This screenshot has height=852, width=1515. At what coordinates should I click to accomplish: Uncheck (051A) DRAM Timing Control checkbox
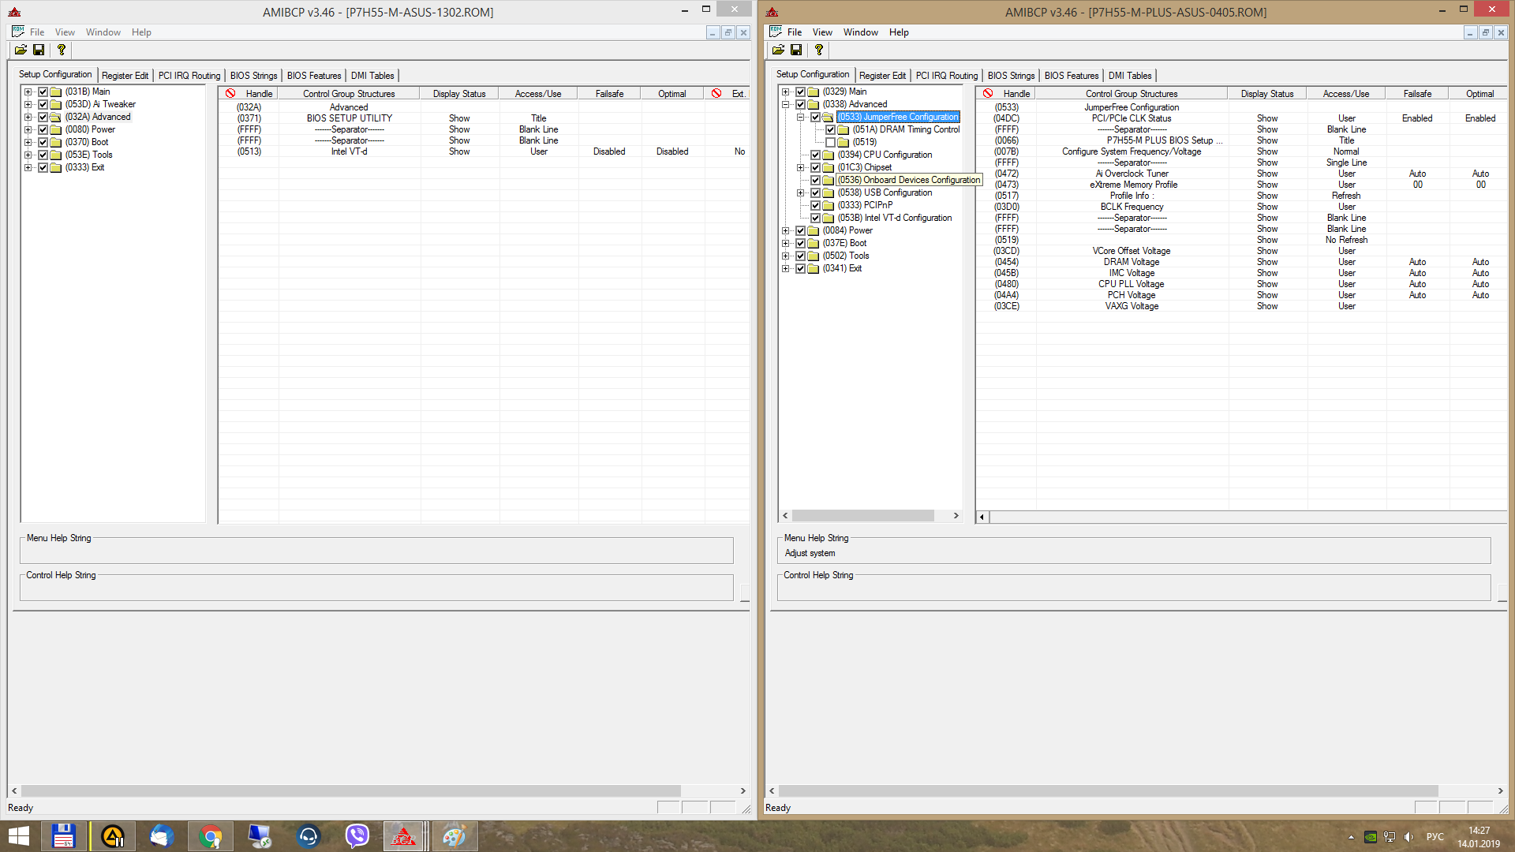[x=830, y=129]
